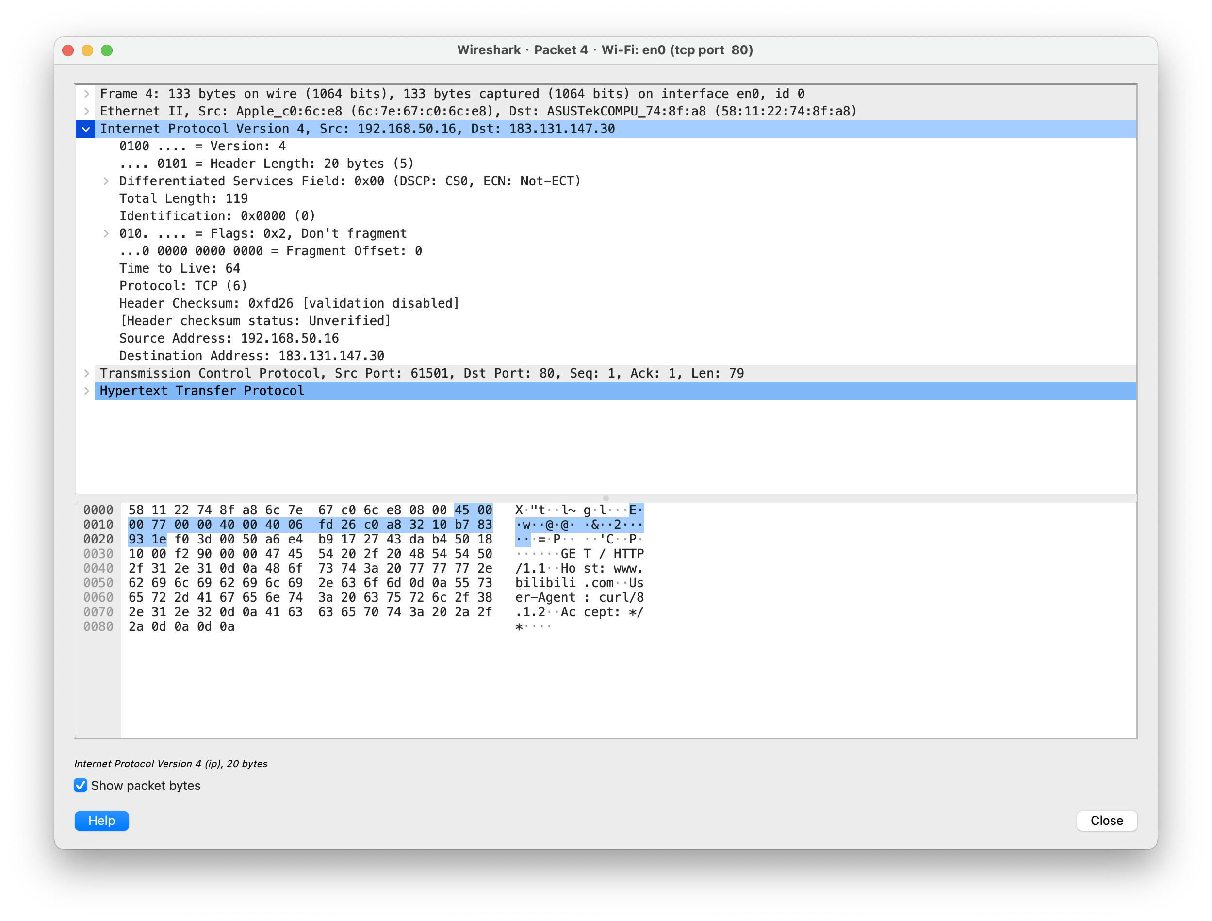Expand the Flags 0x2 entry
The height and width of the screenshot is (921, 1212).
point(106,233)
